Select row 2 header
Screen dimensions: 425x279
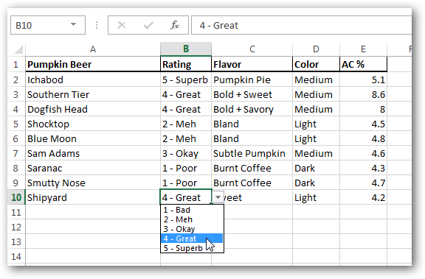[x=16, y=80]
